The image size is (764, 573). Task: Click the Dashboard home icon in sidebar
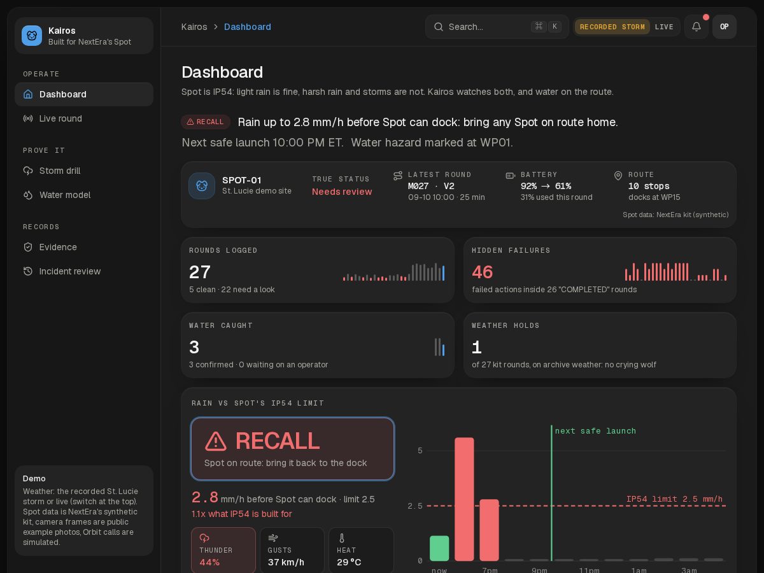(28, 94)
